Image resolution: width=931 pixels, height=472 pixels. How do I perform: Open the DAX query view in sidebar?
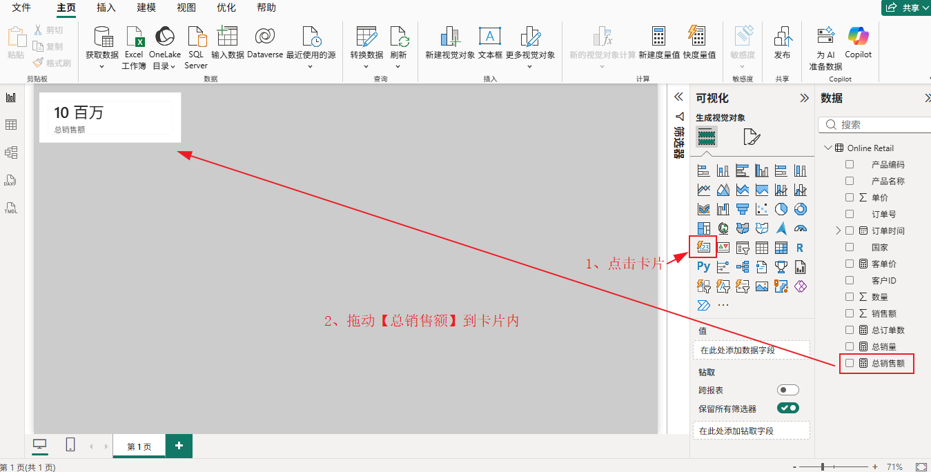click(10, 180)
